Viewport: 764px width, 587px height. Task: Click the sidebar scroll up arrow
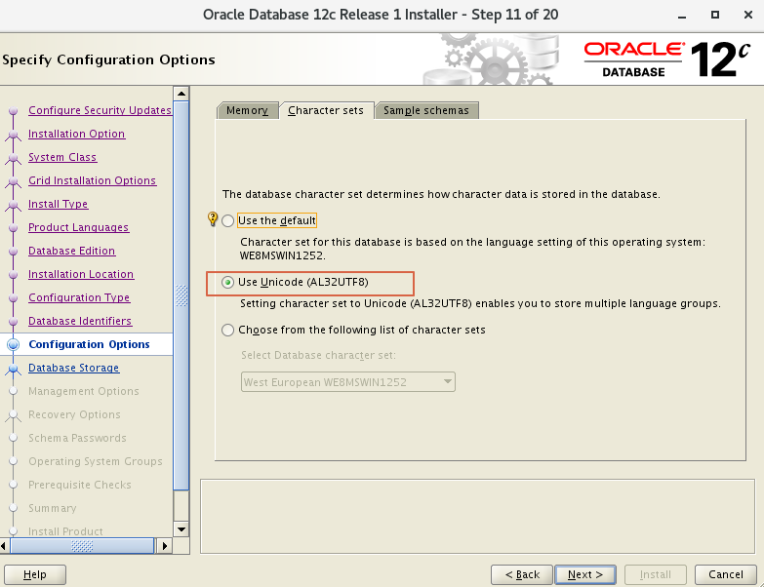[181, 93]
